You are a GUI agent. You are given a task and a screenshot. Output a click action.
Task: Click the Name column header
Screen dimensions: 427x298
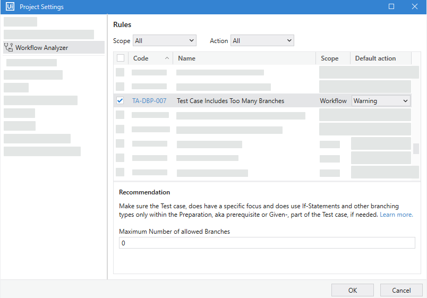244,58
